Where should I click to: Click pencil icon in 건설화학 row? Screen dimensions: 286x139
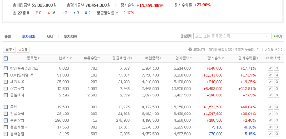[270, 114]
